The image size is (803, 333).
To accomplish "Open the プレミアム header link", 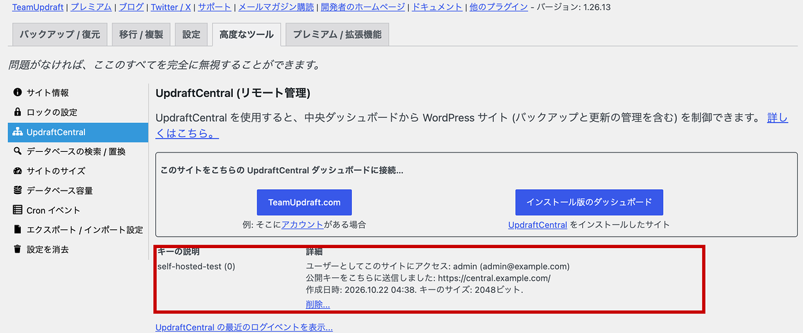I will pos(91,7).
